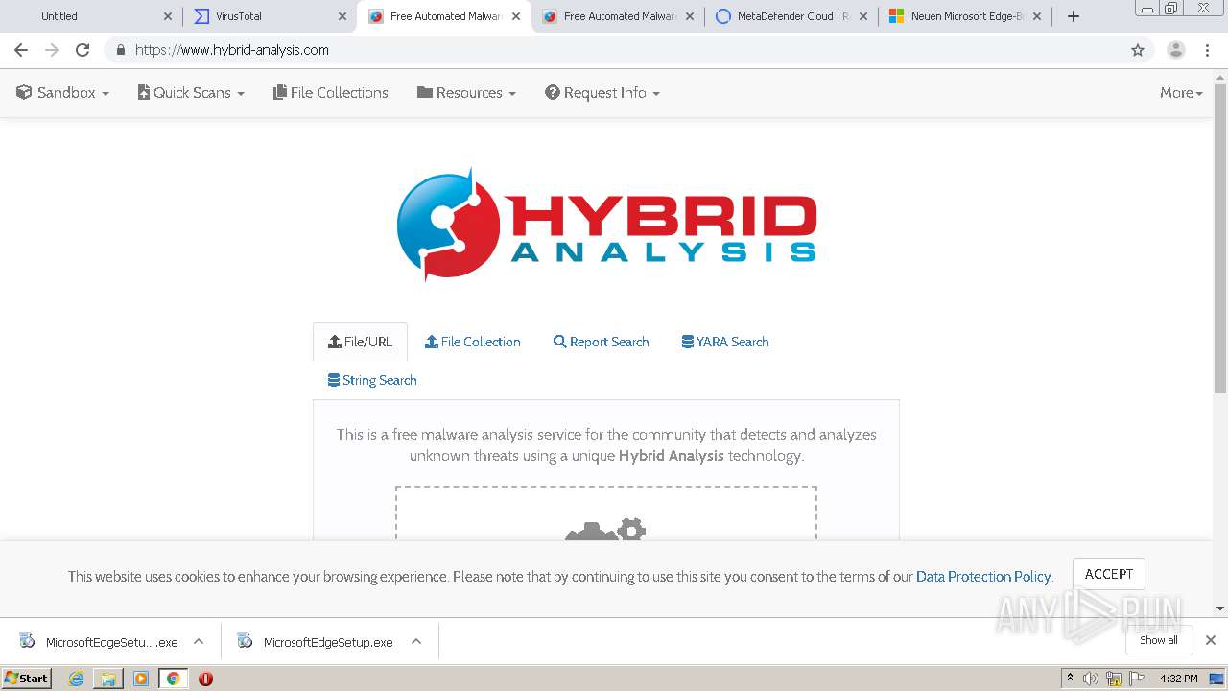Open the Chrome profile avatar
Viewport: 1228px width, 691px height.
point(1176,50)
